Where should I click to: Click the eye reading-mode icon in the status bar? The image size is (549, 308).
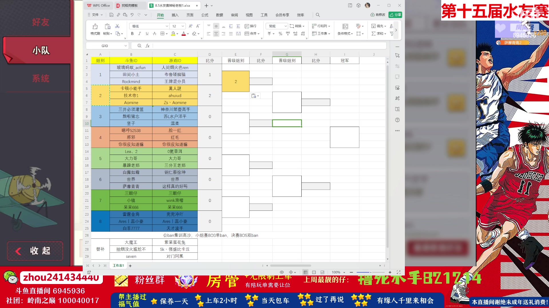coord(282,272)
